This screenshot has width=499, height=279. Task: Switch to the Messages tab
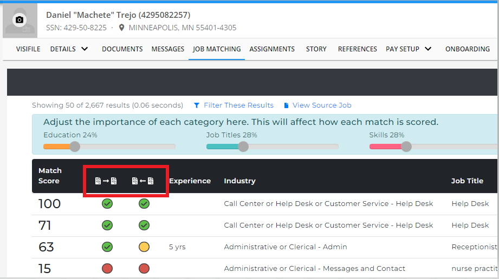click(168, 49)
